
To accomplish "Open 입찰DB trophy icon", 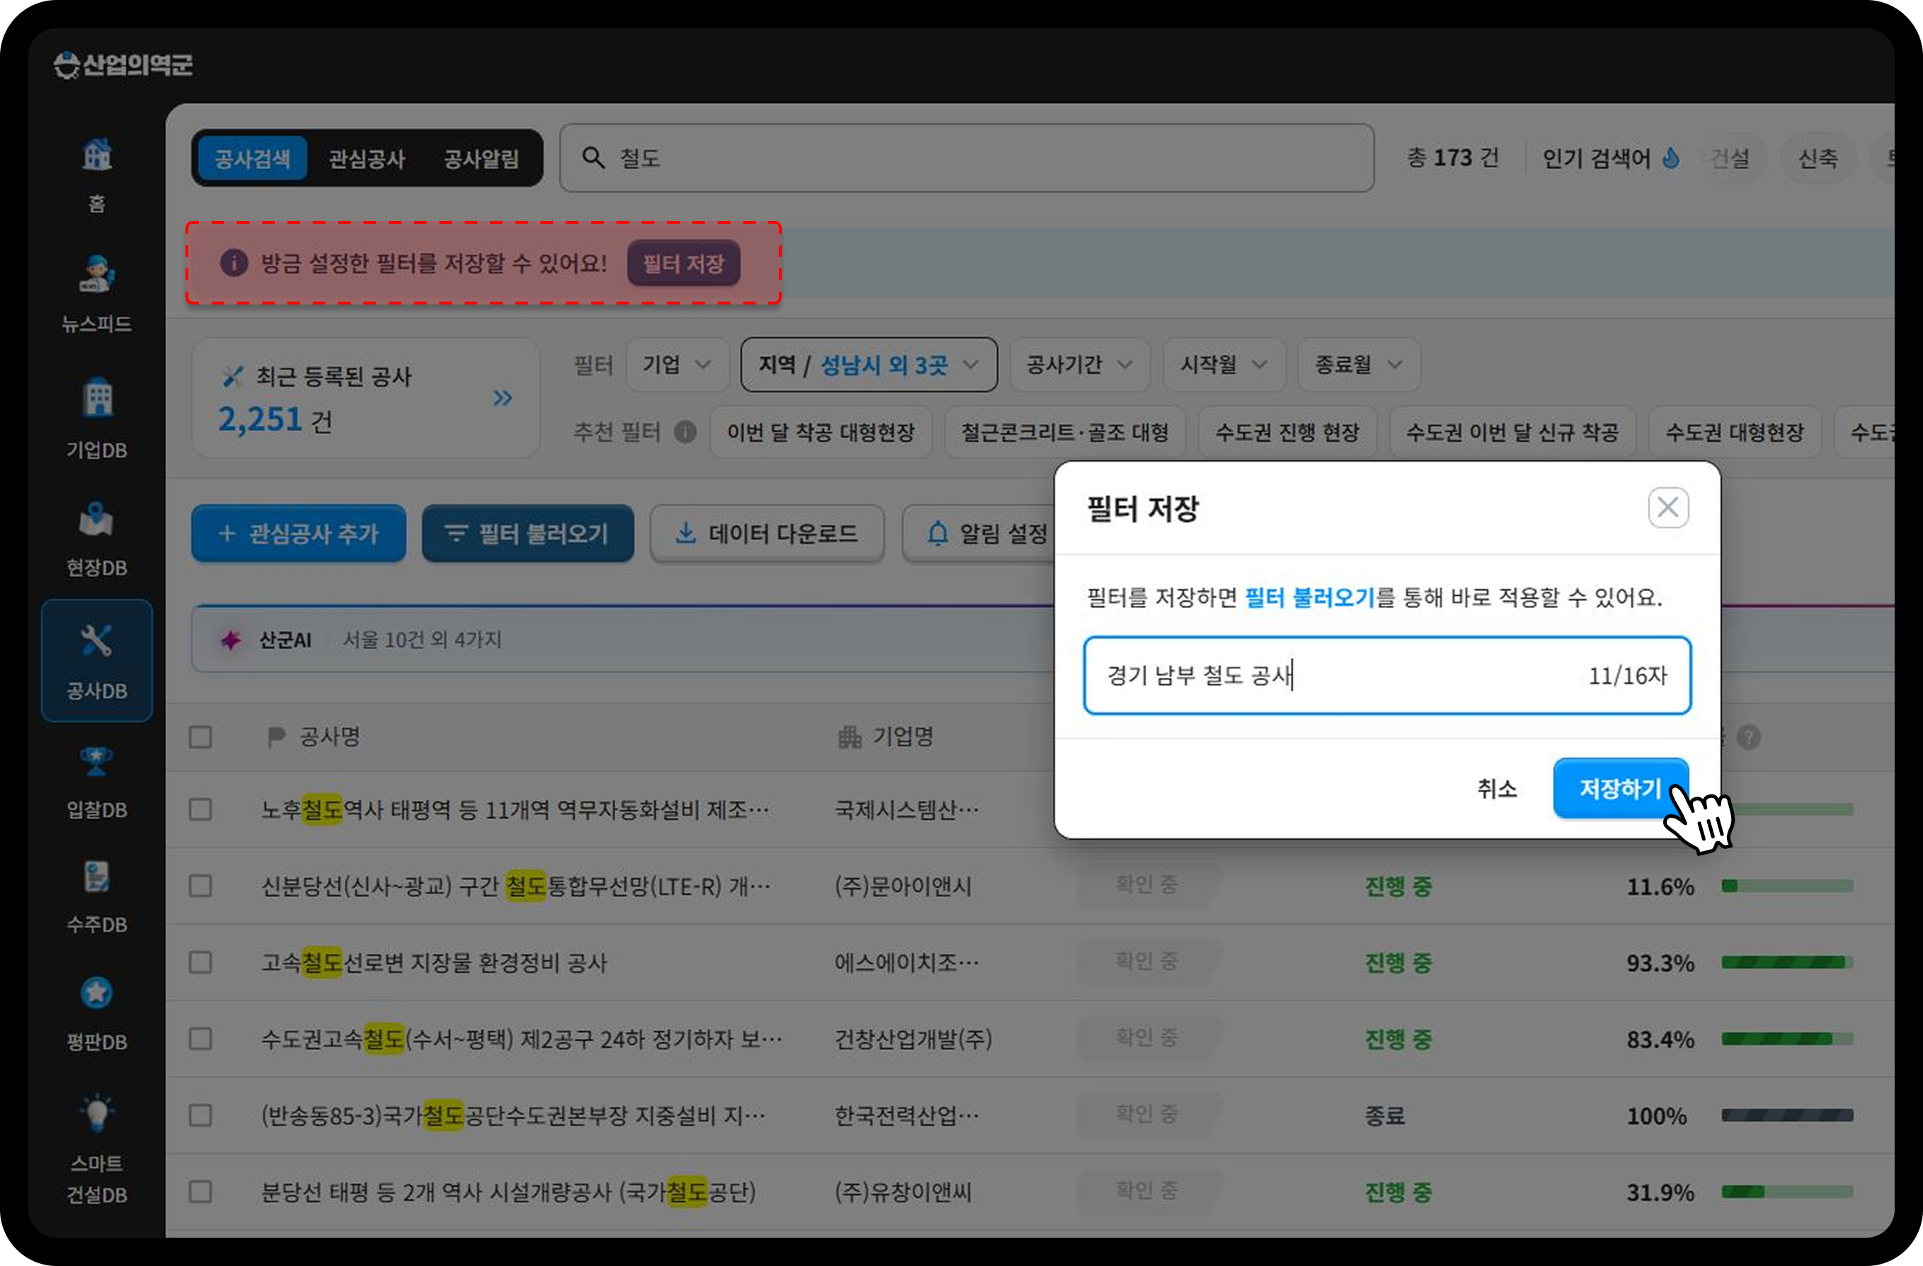I will point(97,761).
